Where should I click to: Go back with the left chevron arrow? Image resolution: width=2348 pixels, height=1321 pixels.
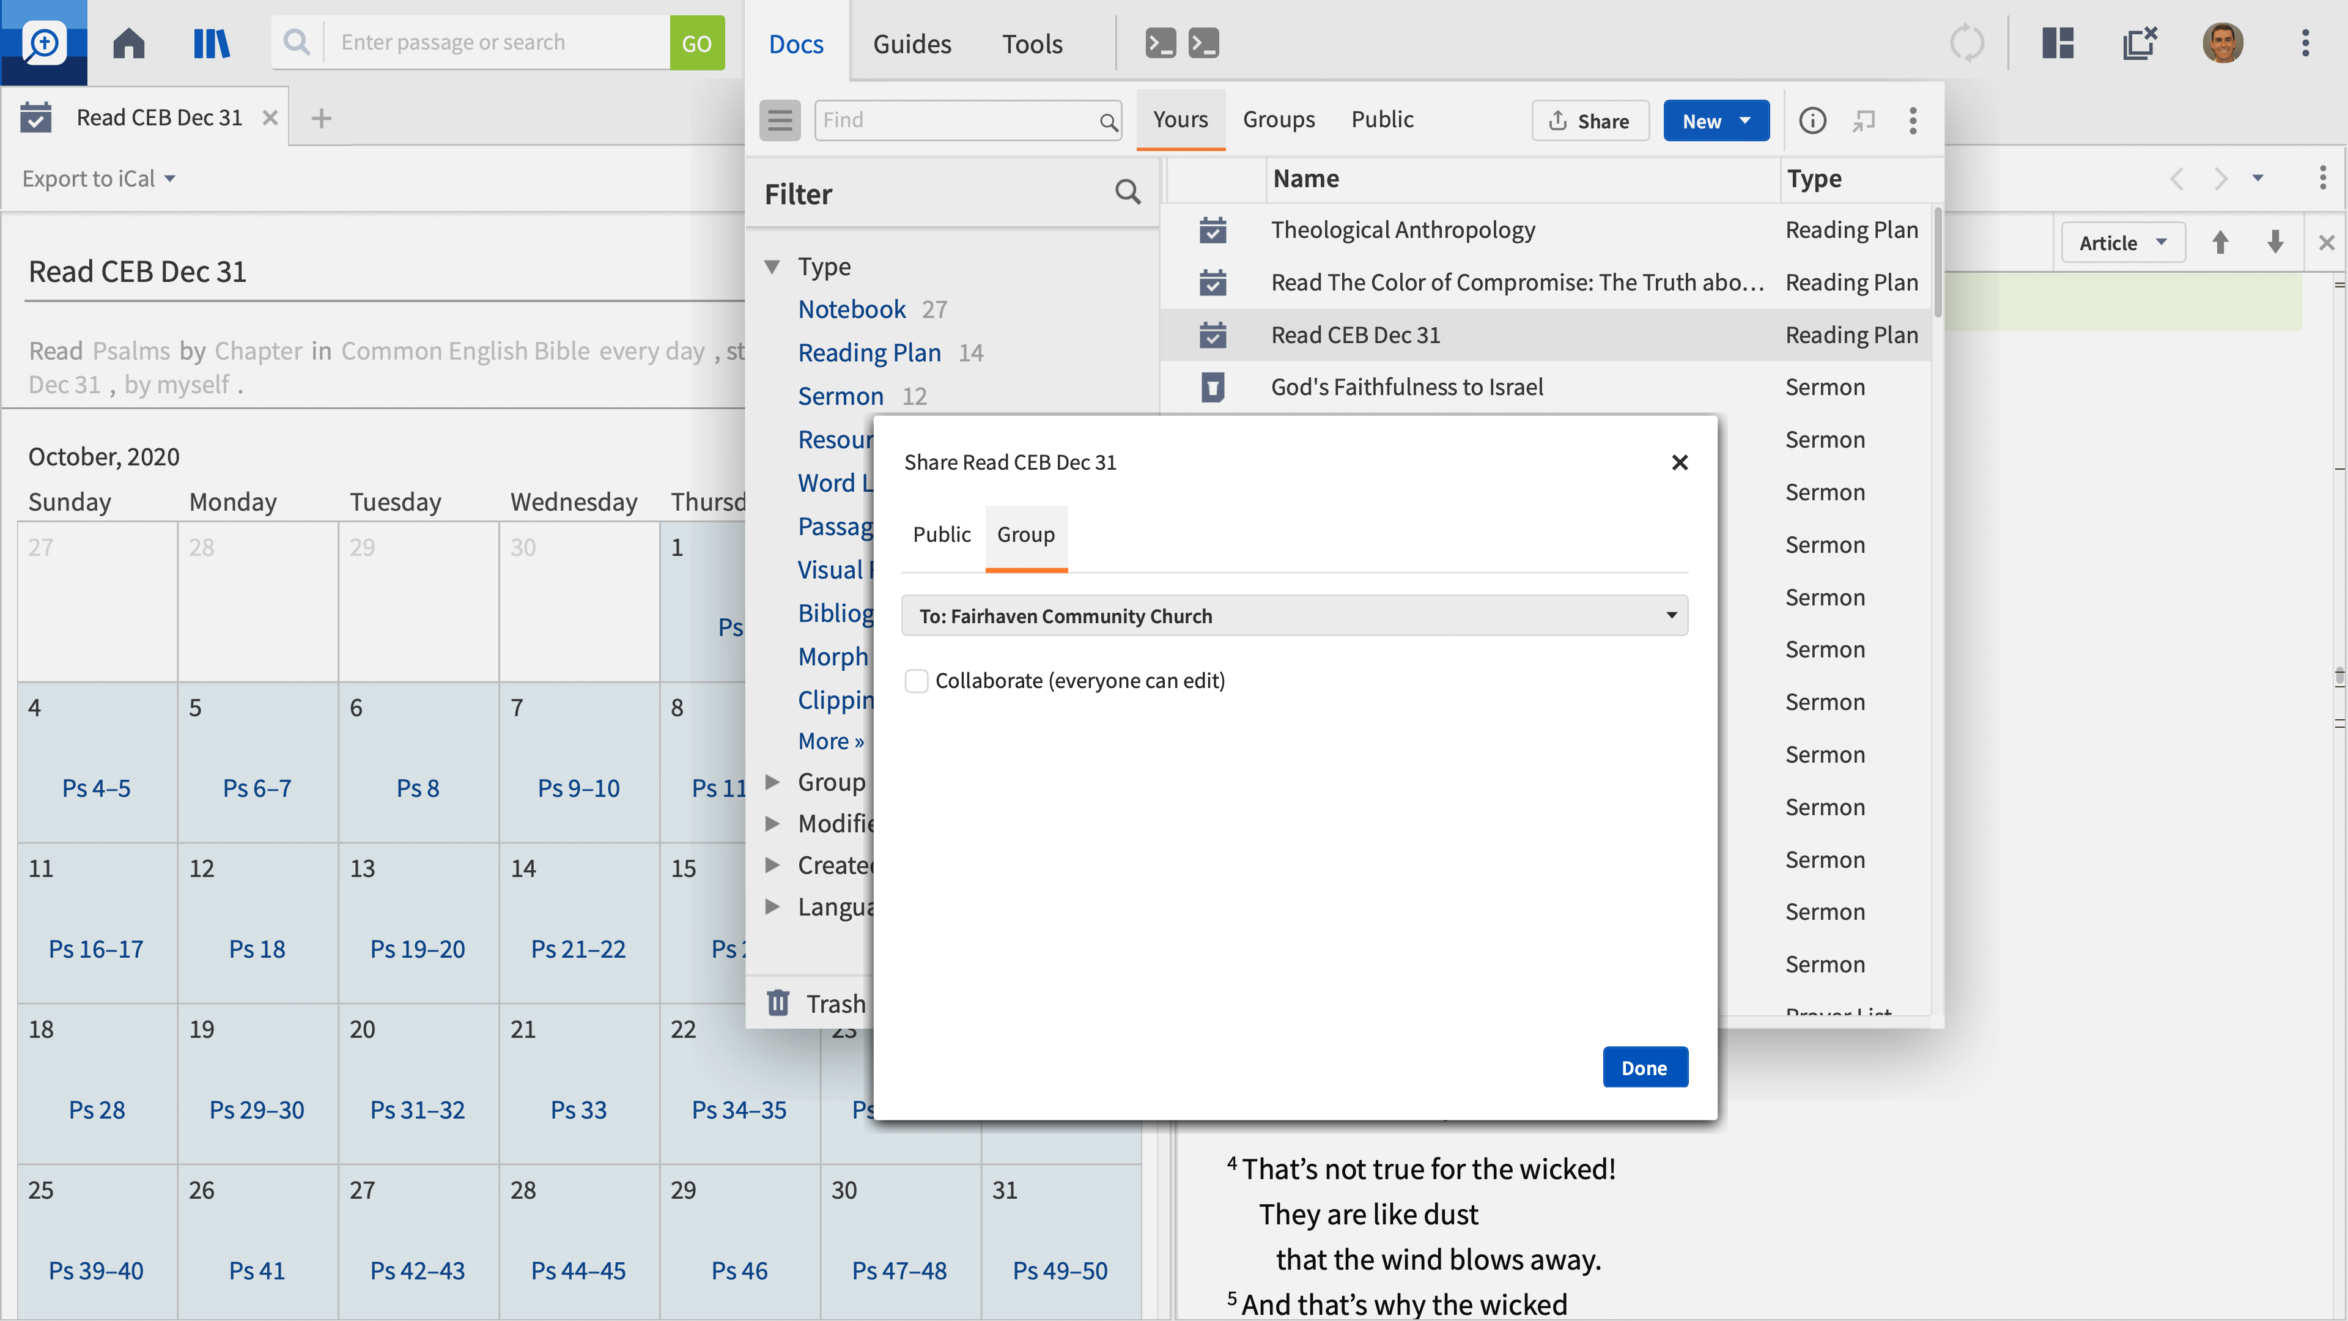pos(2177,178)
